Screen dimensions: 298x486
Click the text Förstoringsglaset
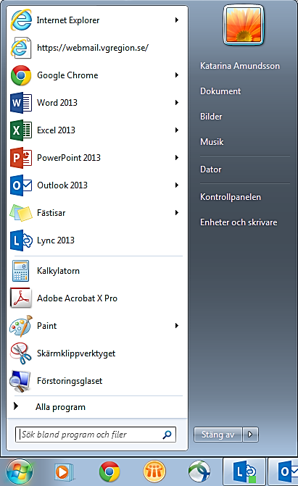coord(70,381)
